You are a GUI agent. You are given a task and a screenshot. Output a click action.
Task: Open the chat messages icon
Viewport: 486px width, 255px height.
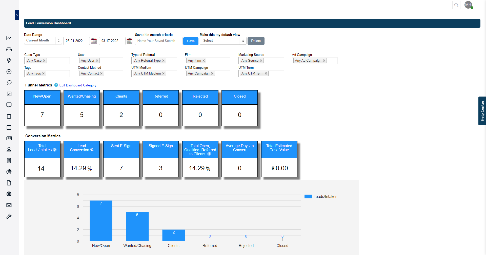(x=9, y=105)
